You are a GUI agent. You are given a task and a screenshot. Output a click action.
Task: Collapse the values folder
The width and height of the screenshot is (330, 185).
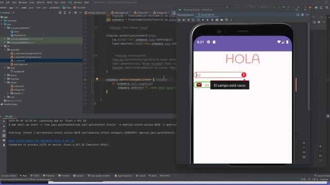(5, 82)
